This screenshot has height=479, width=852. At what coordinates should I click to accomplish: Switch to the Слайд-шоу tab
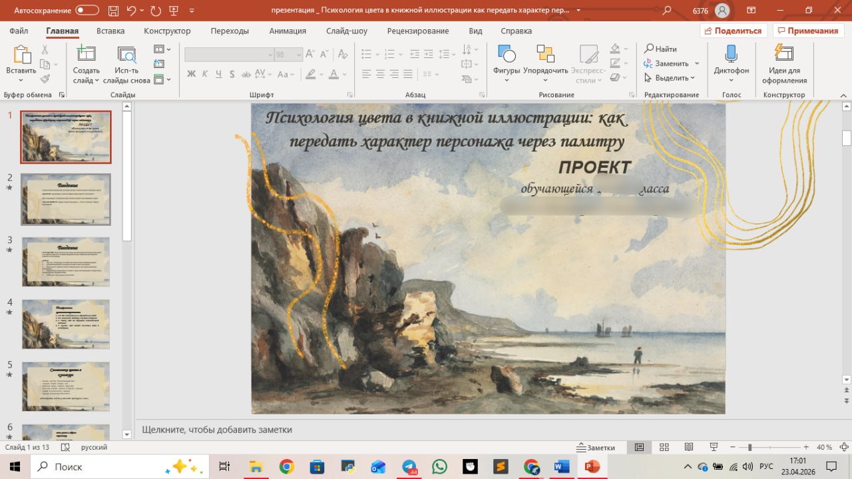pyautogui.click(x=347, y=31)
